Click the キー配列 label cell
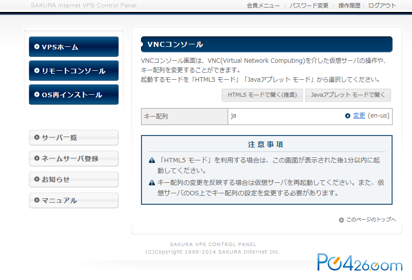412x280 pixels. click(x=184, y=117)
